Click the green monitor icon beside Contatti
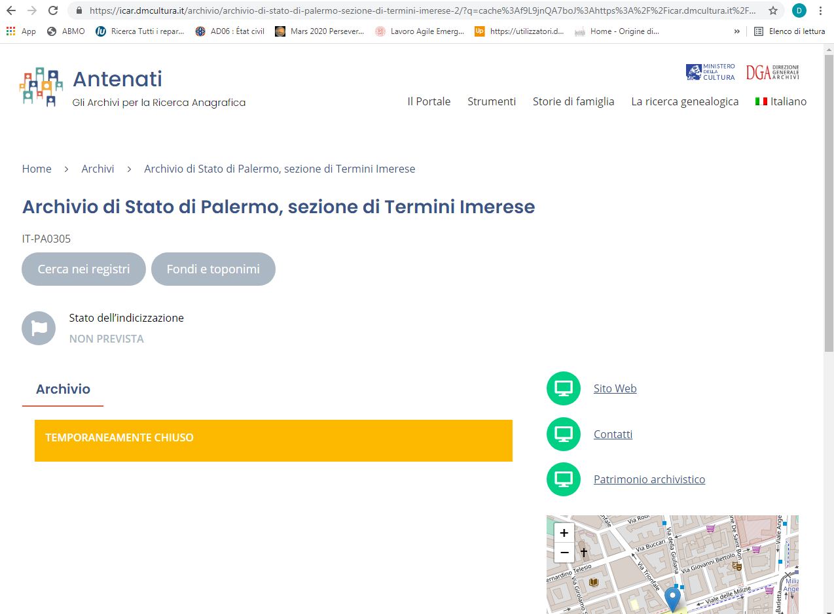 tap(564, 434)
